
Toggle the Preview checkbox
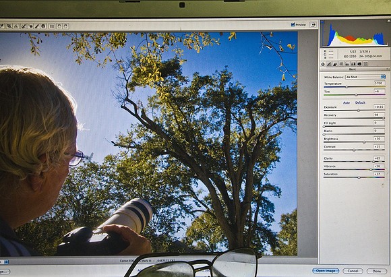(293, 24)
